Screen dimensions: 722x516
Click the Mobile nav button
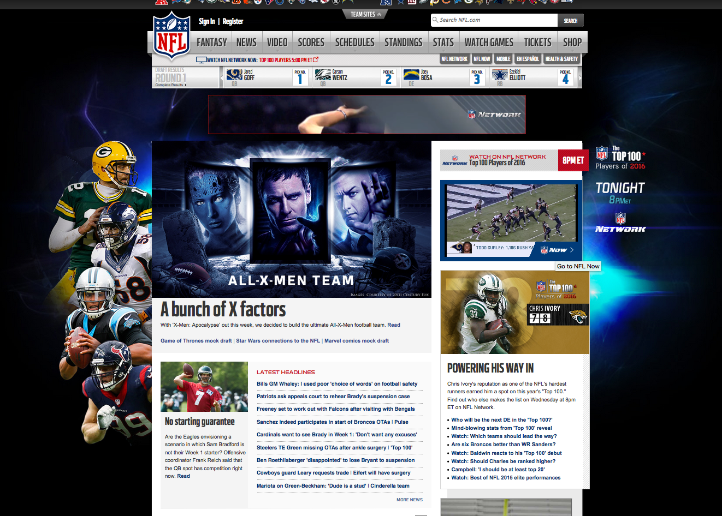pyautogui.click(x=504, y=59)
